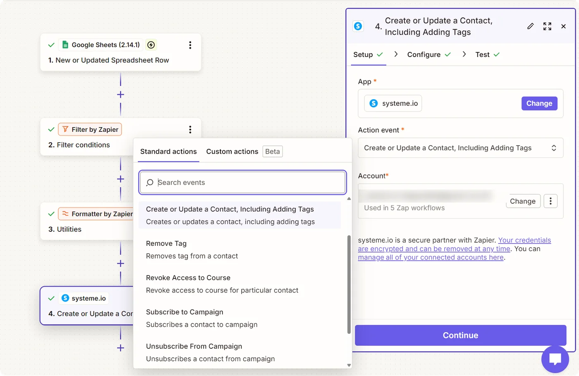Rename the step with the pencil icon
Image resolution: width=579 pixels, height=376 pixels.
point(531,26)
